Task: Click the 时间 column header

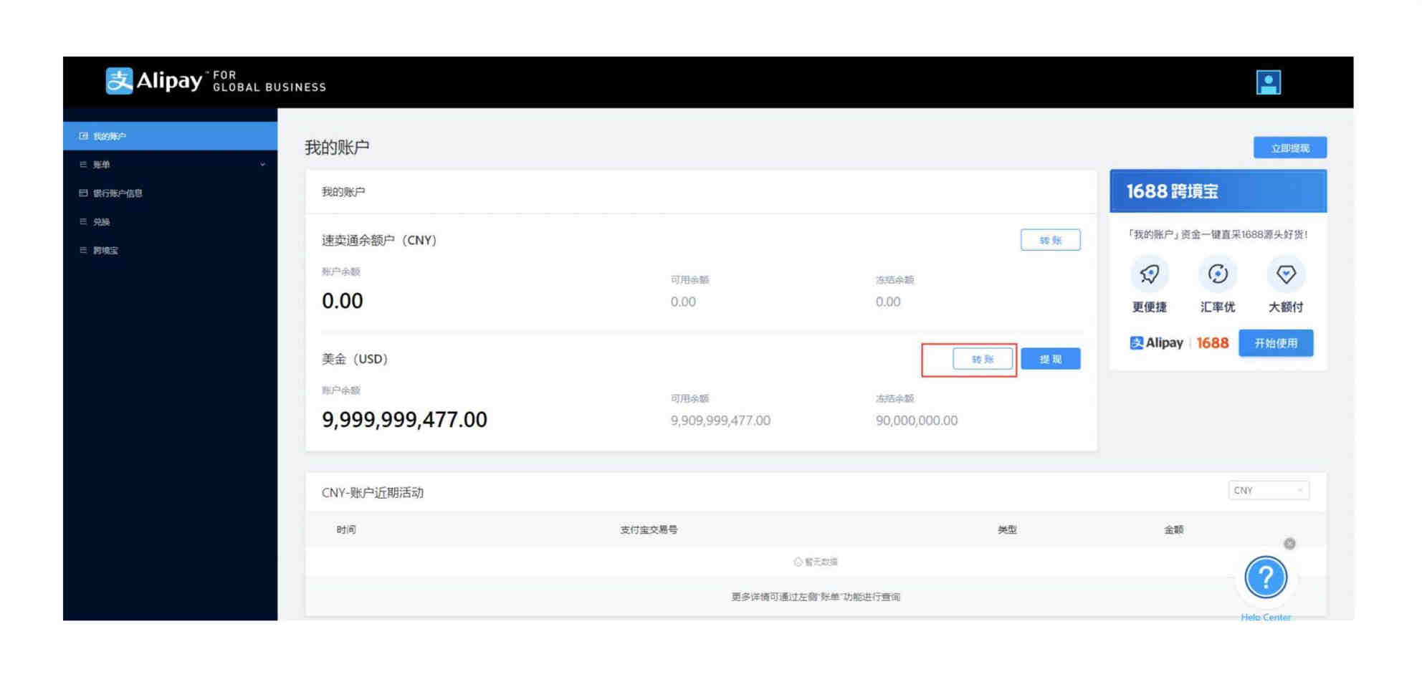Action: point(346,530)
